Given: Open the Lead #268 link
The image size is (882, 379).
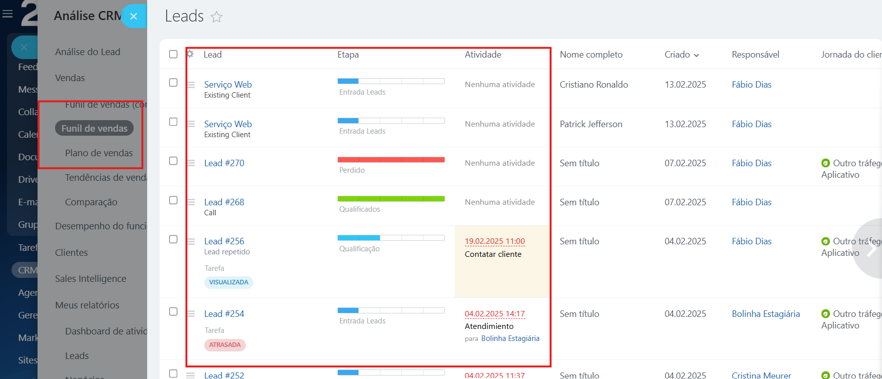Looking at the screenshot, I should (x=224, y=202).
